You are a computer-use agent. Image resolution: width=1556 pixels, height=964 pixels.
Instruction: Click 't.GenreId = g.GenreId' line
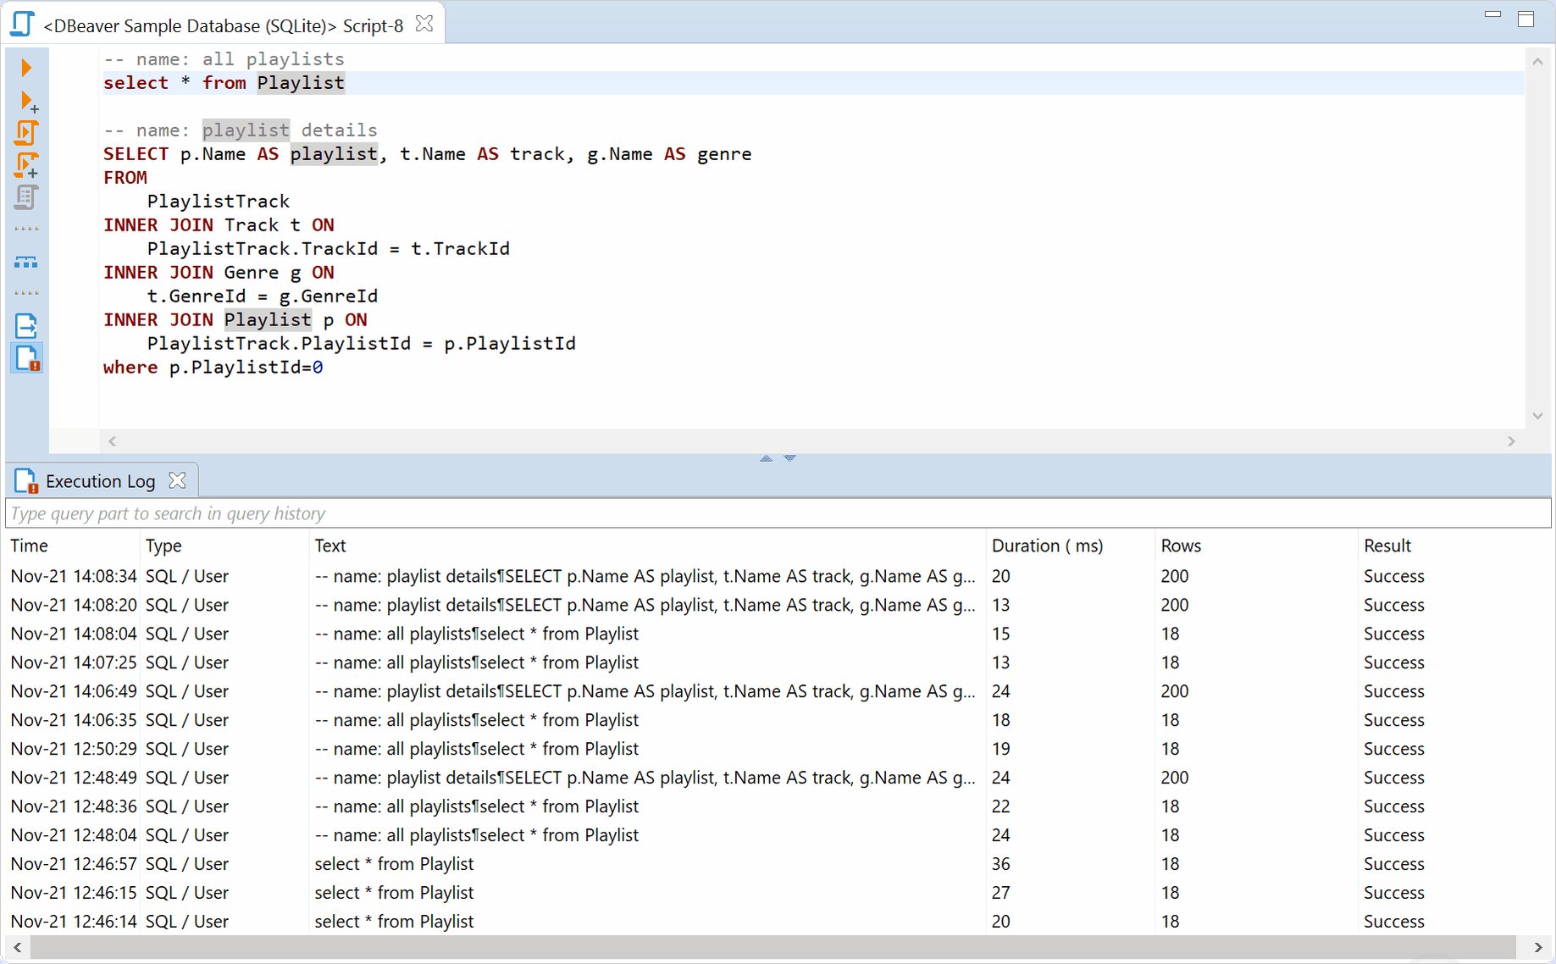(x=263, y=296)
